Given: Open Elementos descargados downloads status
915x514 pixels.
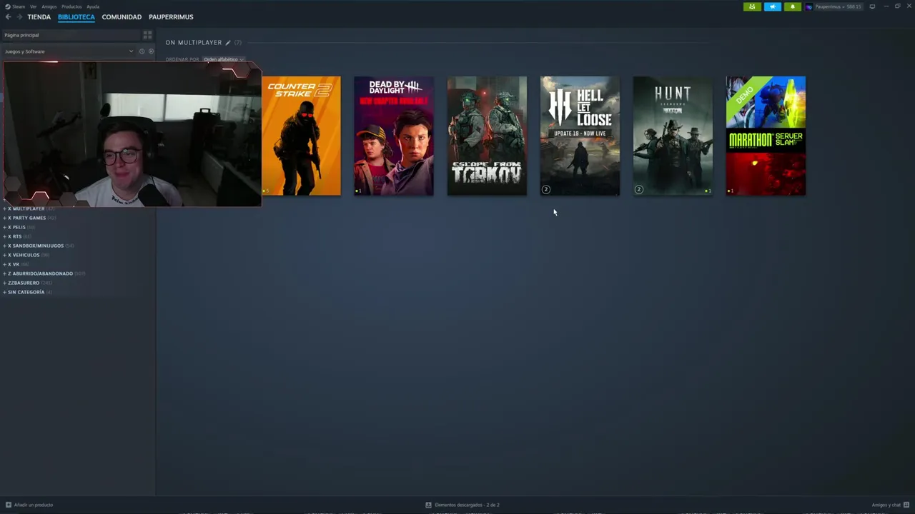Looking at the screenshot, I should pos(467,505).
